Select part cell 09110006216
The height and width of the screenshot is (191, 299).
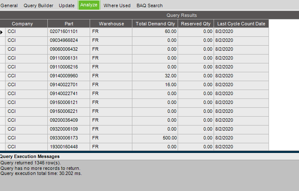(x=69, y=67)
